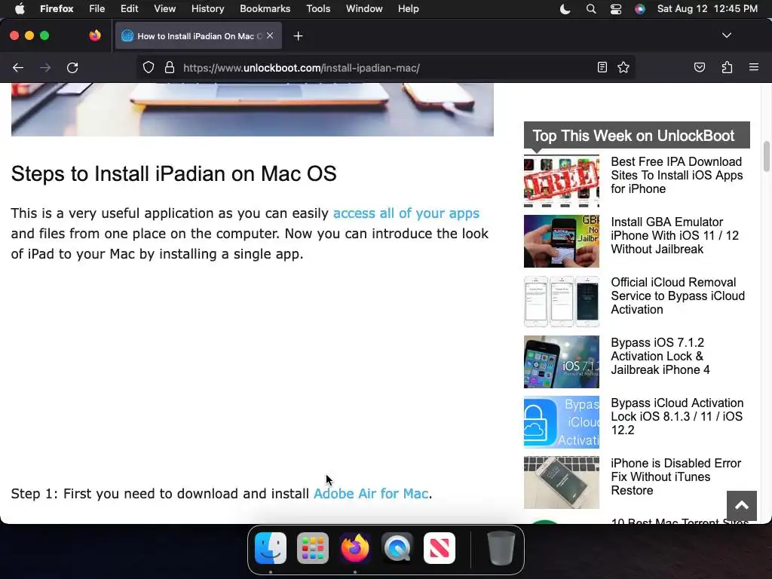Show site security padlock info
Viewport: 772px width, 579px height.
[170, 68]
